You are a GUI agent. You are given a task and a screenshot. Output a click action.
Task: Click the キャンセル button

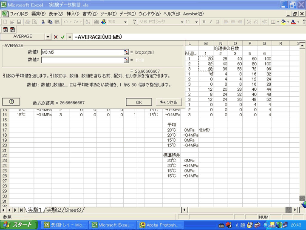tap(169, 102)
